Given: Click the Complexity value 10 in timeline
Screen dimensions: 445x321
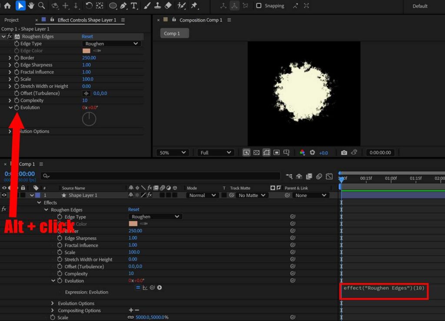Looking at the screenshot, I should coord(131,273).
